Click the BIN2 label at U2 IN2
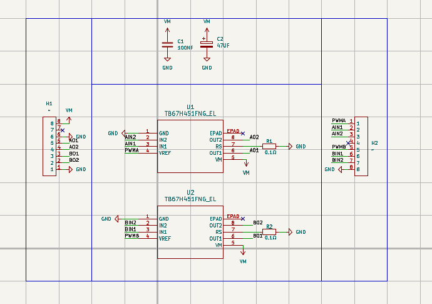This screenshot has width=432, height=304. 131,223
